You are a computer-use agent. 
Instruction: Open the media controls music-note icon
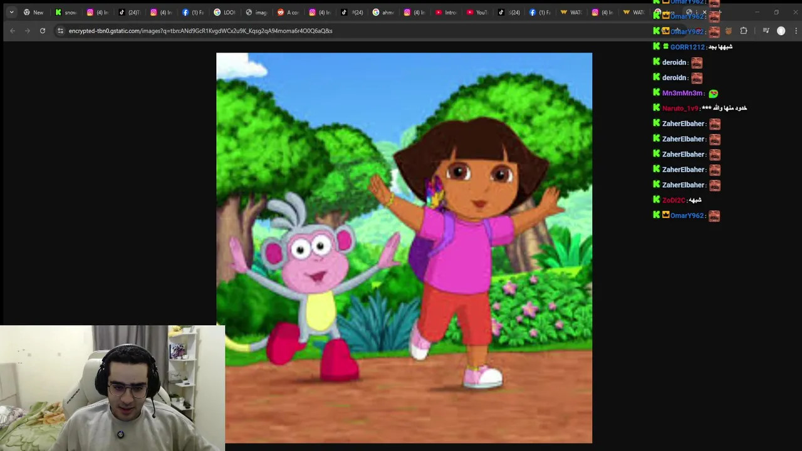(x=766, y=31)
